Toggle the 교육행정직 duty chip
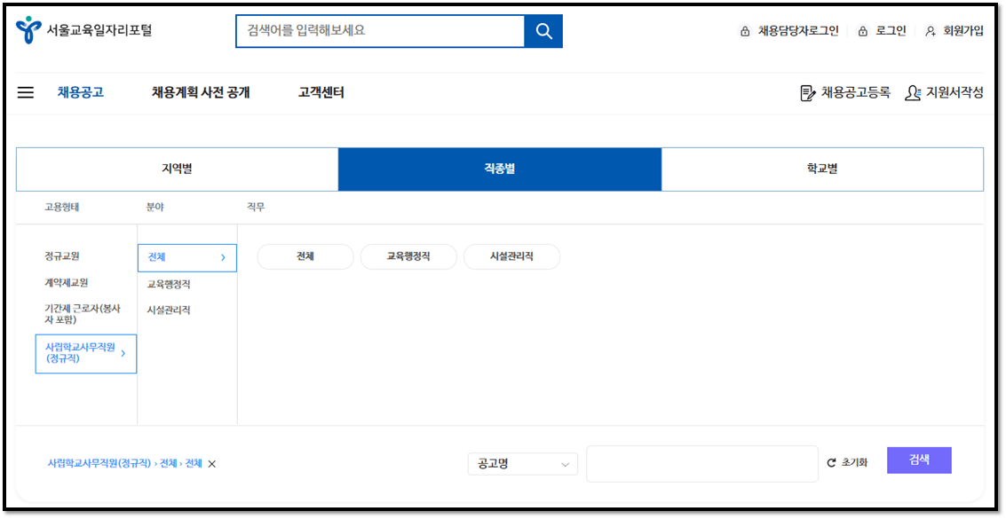Screen dimensions: 1006x519 (x=408, y=256)
